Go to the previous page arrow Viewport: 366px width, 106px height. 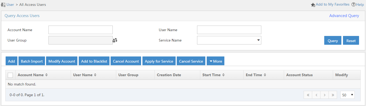click(x=316, y=95)
